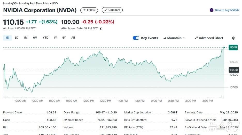Click the compare arrows icon
The width and height of the screenshot is (242, 135).
tap(106, 10)
